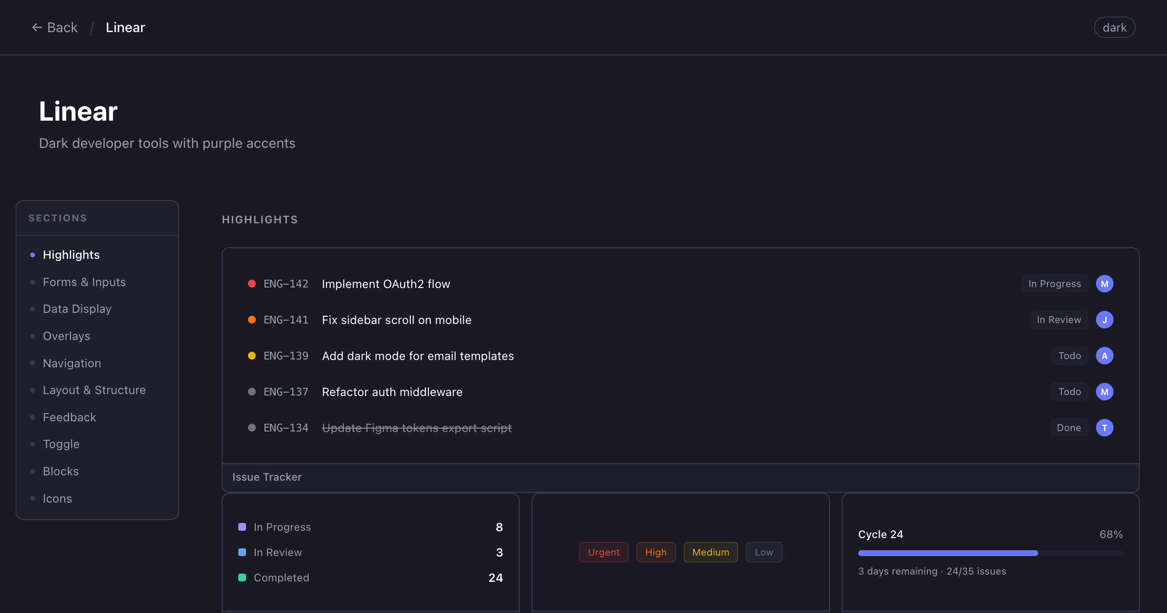
Task: Click the In Review count 3
Action: point(499,553)
